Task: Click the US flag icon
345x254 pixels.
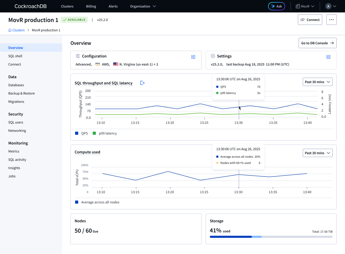Action: pos(116,64)
